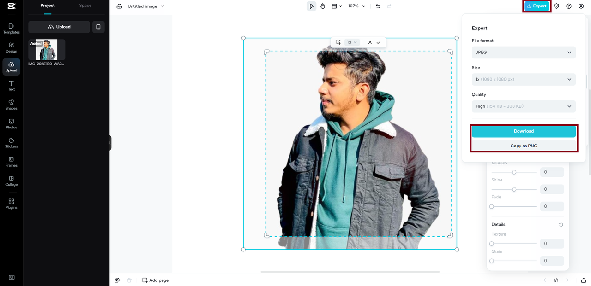Screen dimensions: 591x286
Task: Click the CapCut logo icon
Action: pyautogui.click(x=12, y=6)
